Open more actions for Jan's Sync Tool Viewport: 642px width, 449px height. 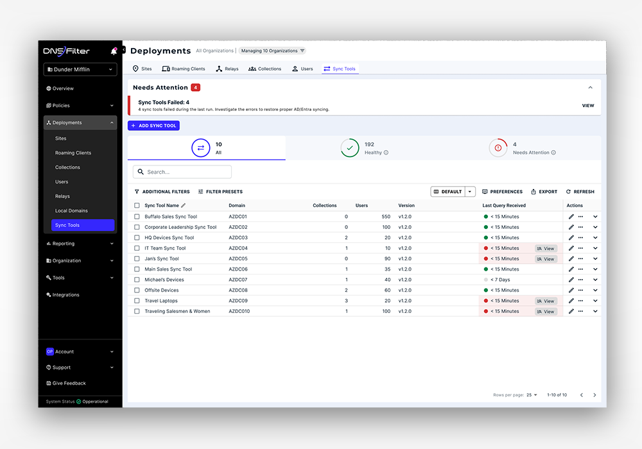tap(580, 259)
